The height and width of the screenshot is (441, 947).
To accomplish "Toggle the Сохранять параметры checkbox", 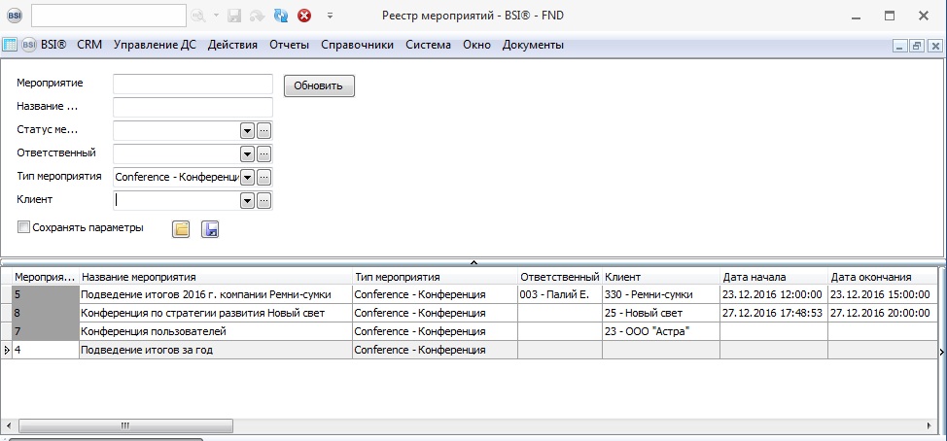I will (23, 227).
